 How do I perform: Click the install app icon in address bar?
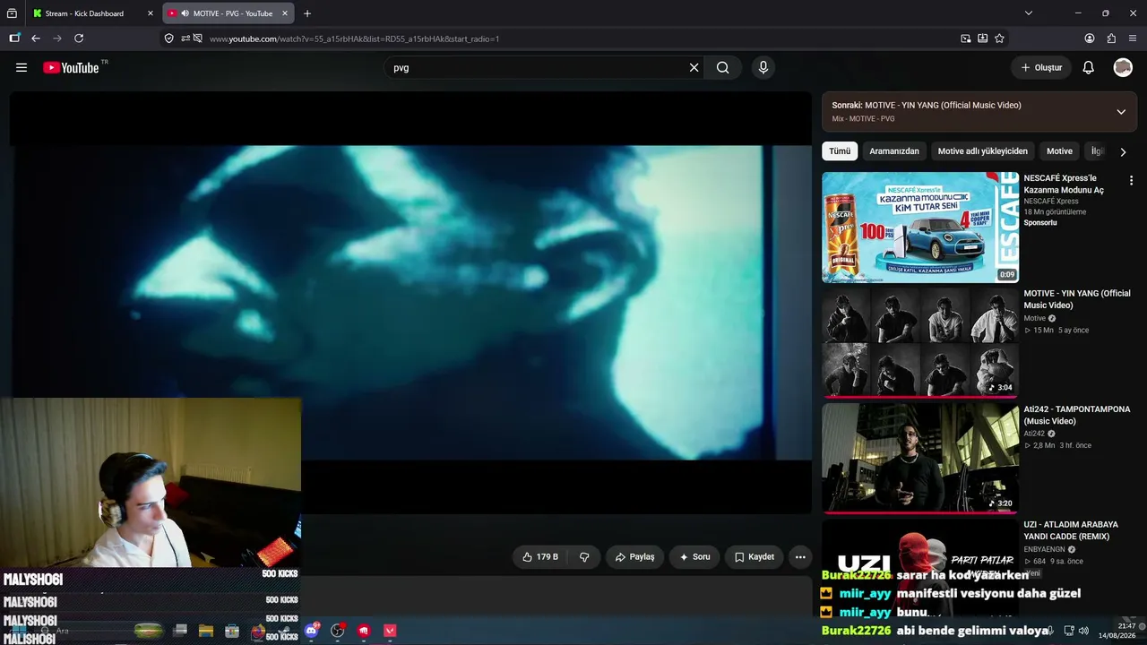982,39
